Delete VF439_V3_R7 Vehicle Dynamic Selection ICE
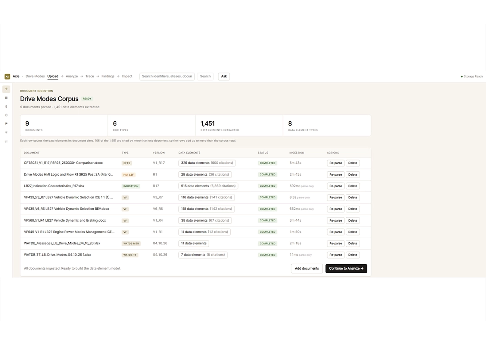486x345 pixels. 353,197
